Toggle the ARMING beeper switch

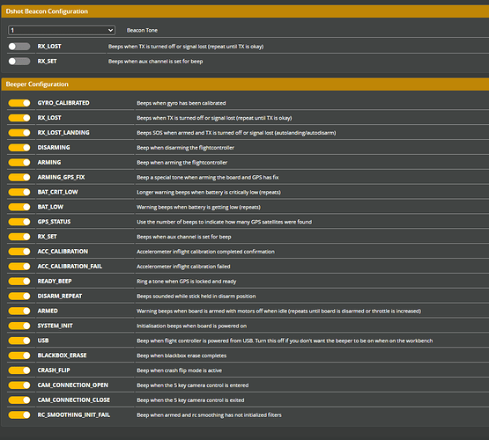[19, 163]
